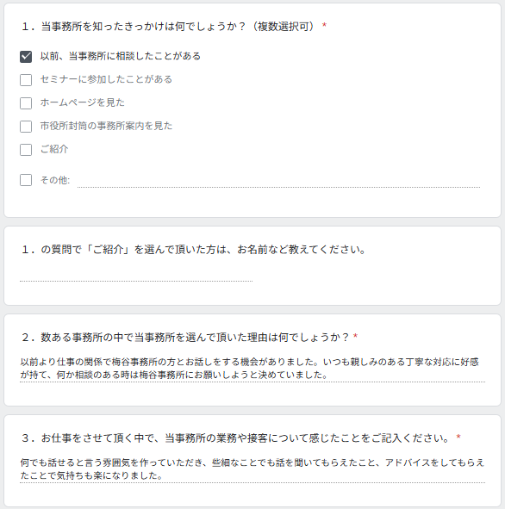505x509 pixels.
Task: Edit the question 3 answer text
Action: coord(253,469)
